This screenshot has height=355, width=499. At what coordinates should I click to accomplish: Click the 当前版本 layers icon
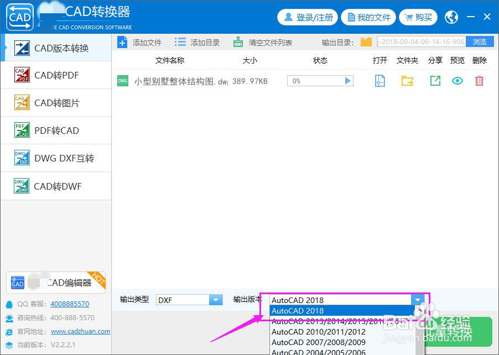click(9, 345)
